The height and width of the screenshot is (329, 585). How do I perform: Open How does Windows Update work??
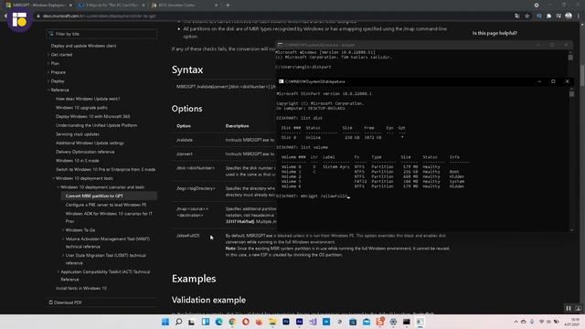click(x=88, y=99)
